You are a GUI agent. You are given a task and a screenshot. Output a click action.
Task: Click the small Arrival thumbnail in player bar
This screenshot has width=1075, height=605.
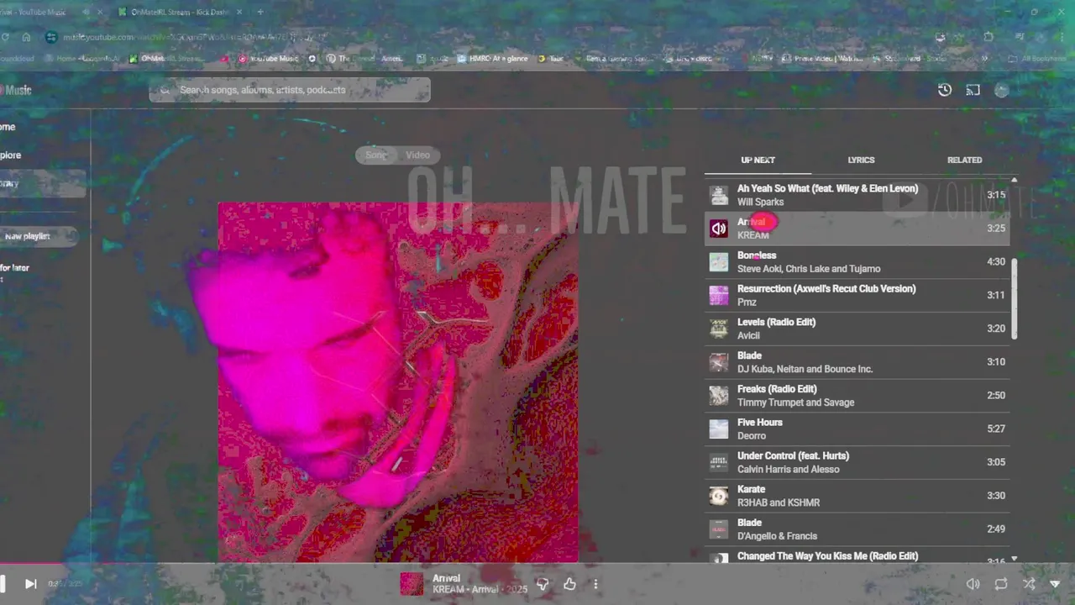tap(412, 584)
